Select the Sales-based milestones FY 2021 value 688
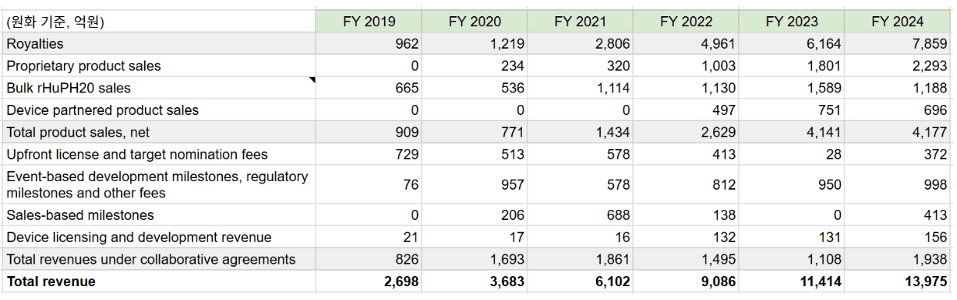Screen dimensions: 957x300 [580, 215]
